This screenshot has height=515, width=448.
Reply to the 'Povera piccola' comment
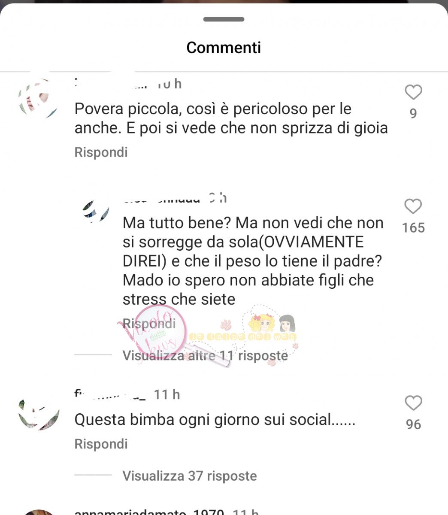point(101,152)
